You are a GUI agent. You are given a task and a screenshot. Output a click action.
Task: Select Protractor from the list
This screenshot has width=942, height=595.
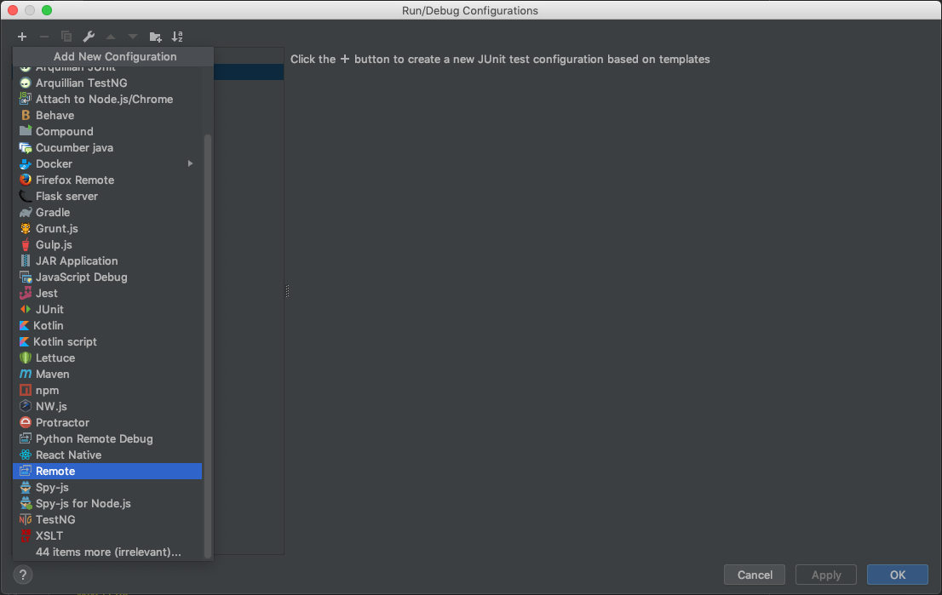(107, 423)
